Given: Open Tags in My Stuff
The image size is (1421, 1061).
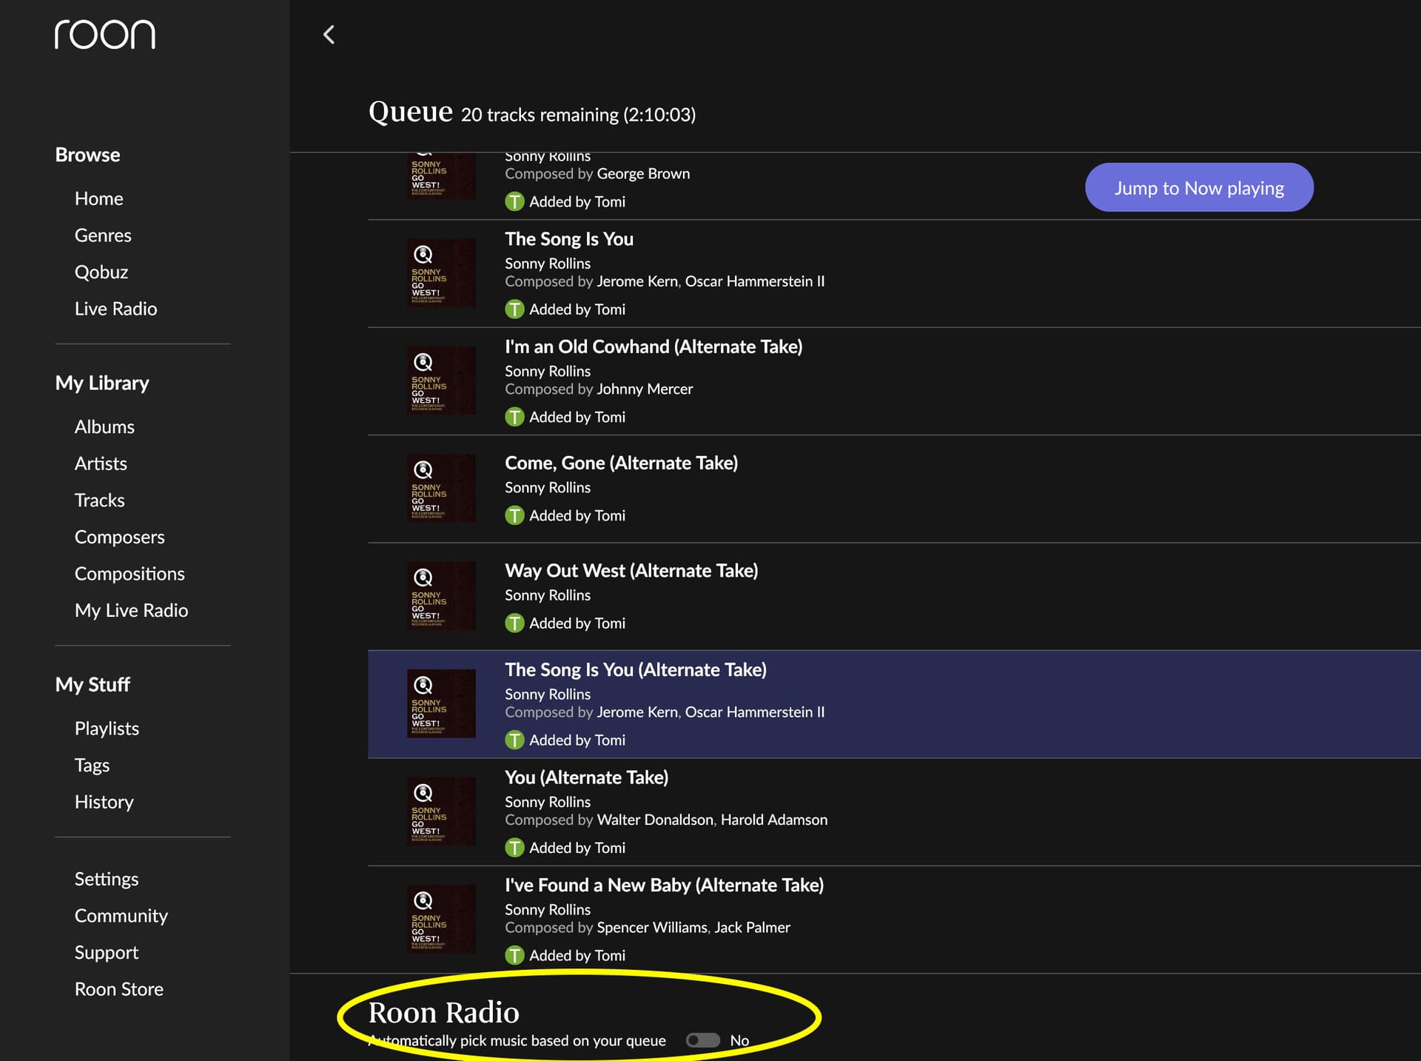Looking at the screenshot, I should (x=92, y=765).
